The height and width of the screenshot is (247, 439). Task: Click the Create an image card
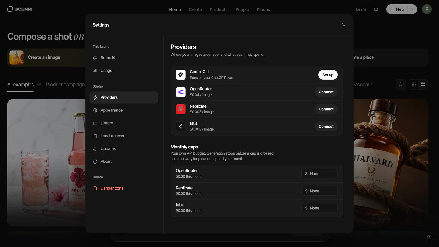(x=47, y=58)
